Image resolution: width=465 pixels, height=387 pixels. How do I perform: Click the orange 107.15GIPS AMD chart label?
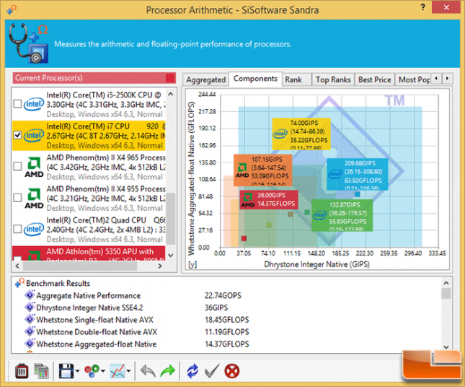(262, 170)
